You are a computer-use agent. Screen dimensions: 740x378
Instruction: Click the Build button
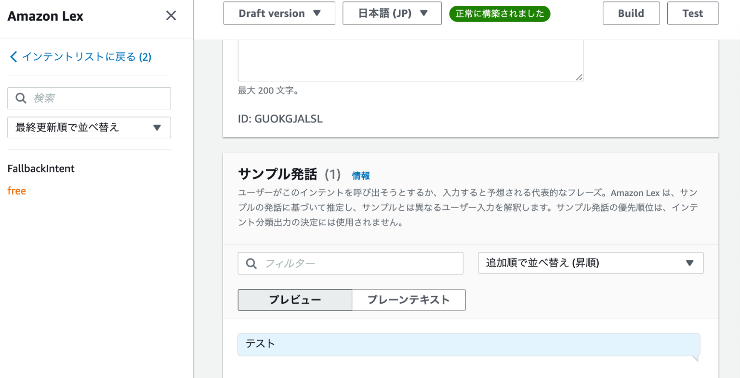pos(631,13)
